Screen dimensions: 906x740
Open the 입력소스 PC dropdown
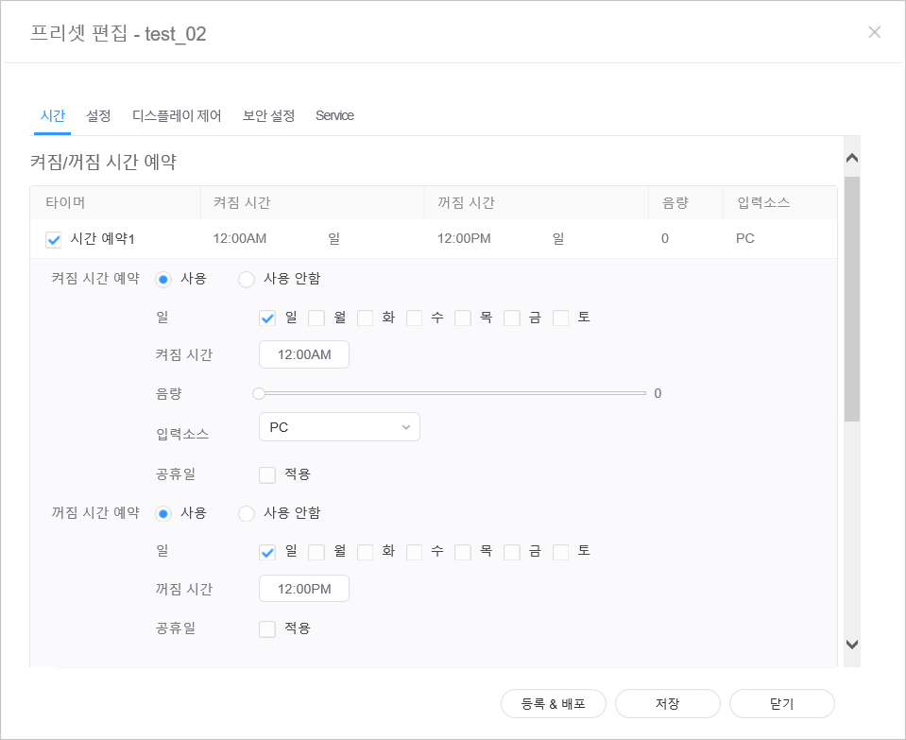click(x=339, y=427)
